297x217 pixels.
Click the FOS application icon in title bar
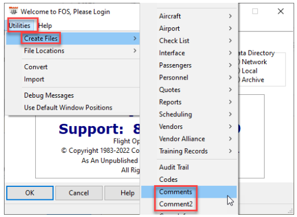click(14, 11)
